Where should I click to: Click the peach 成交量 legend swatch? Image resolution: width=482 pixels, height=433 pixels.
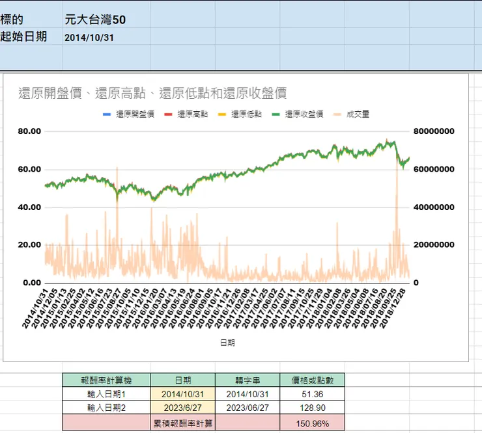(337, 114)
